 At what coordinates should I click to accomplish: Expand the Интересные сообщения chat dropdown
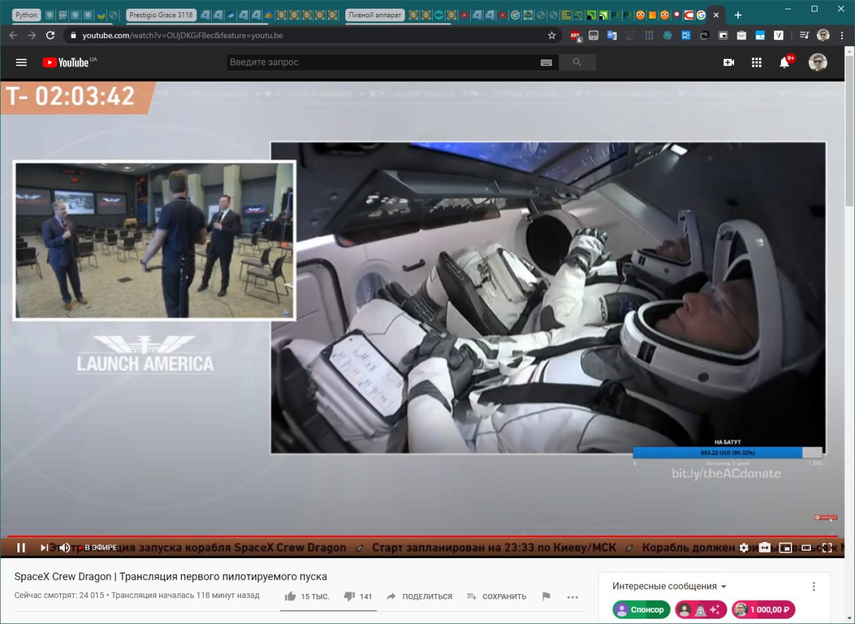pos(669,586)
